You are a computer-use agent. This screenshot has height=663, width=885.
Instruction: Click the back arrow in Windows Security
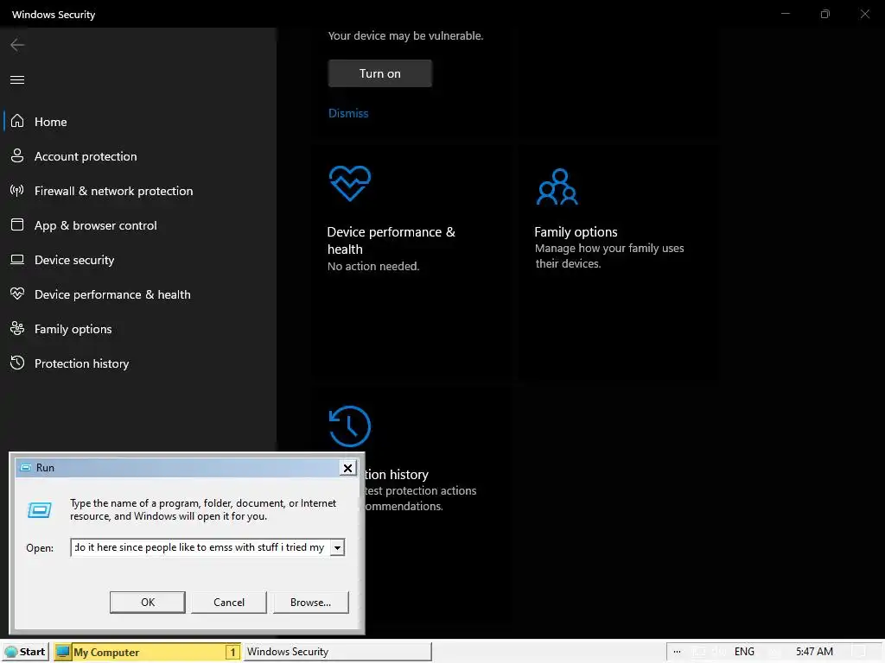tap(17, 45)
